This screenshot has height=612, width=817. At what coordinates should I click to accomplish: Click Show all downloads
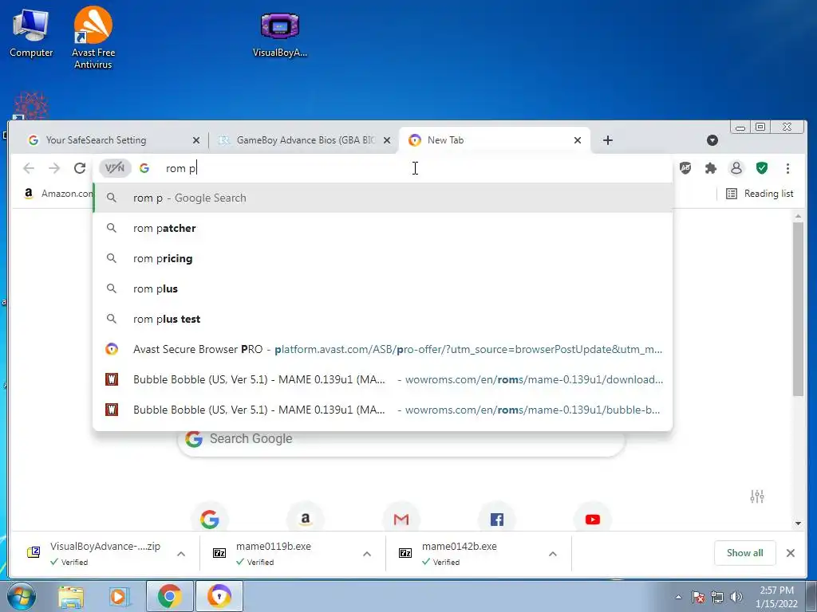pyautogui.click(x=744, y=553)
